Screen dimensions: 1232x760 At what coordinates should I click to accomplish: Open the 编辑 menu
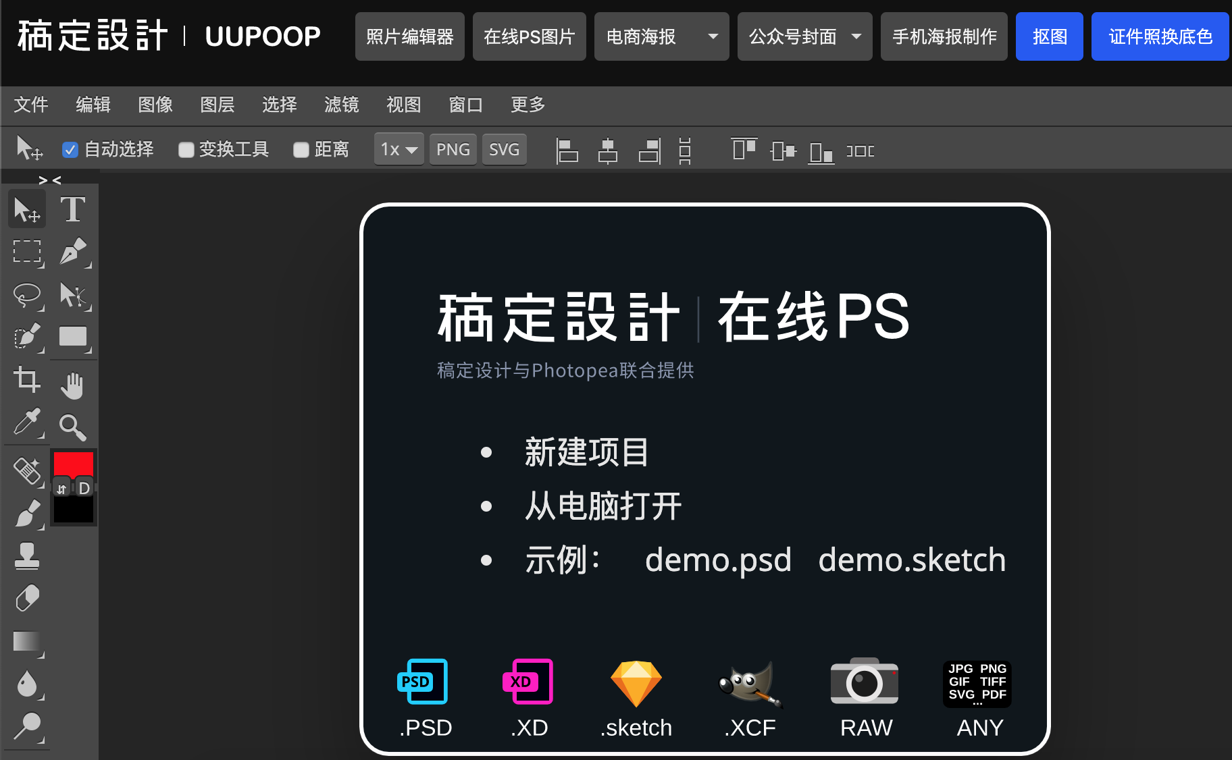click(x=93, y=105)
